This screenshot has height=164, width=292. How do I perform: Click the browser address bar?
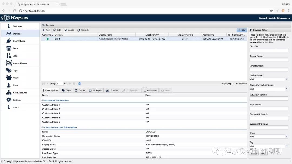pos(143,11)
